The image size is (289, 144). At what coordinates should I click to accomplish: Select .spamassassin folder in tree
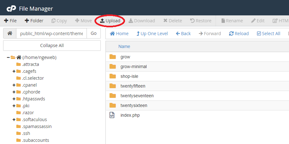coord(37,126)
